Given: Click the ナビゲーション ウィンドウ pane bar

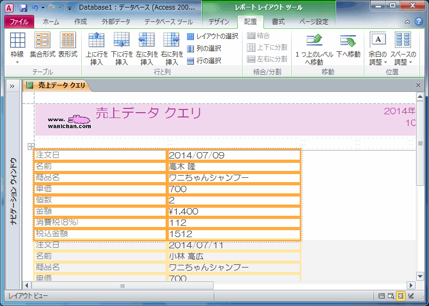Looking at the screenshot, I should click(x=13, y=191).
